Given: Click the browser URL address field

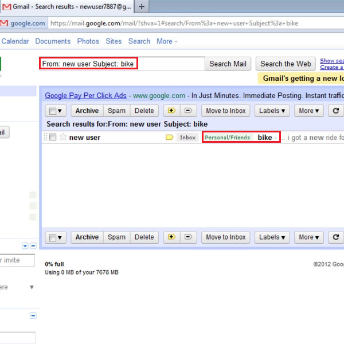Looking at the screenshot, I should [x=196, y=24].
